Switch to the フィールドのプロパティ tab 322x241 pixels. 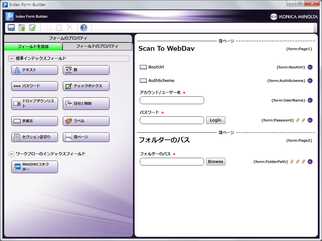97,46
